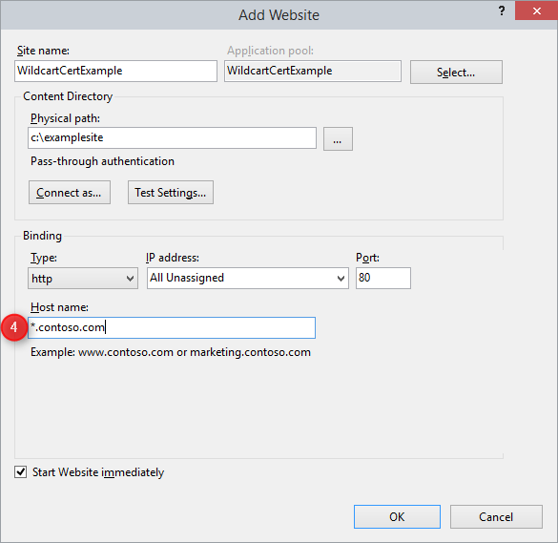The width and height of the screenshot is (558, 543).
Task: Click the Select... application pool button
Action: click(456, 73)
